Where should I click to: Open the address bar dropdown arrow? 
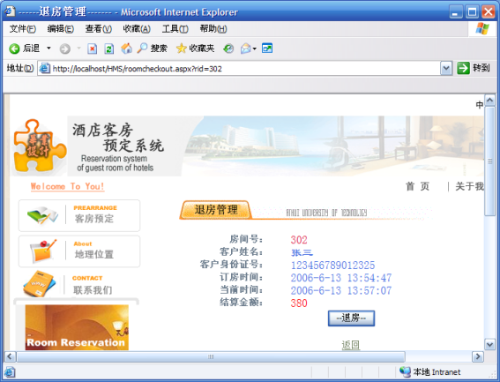point(446,68)
